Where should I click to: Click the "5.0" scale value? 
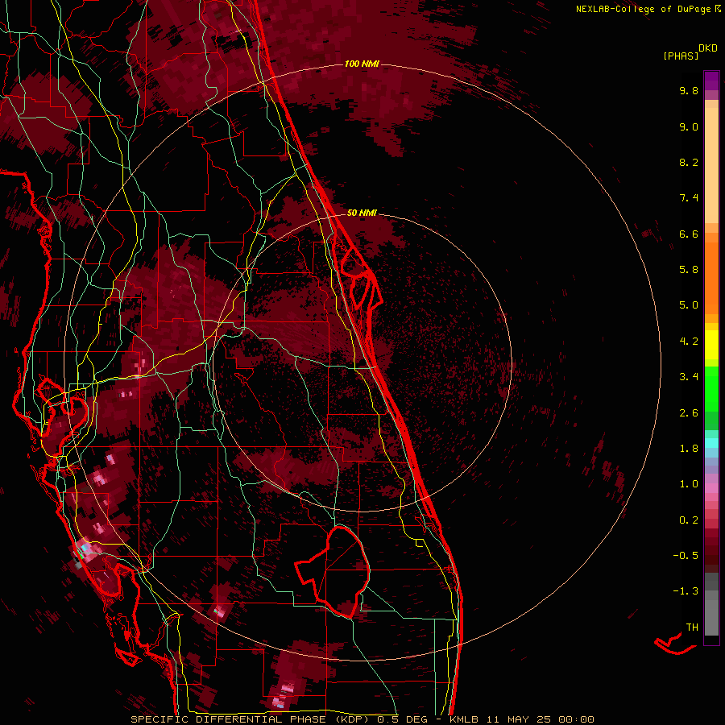pos(689,305)
